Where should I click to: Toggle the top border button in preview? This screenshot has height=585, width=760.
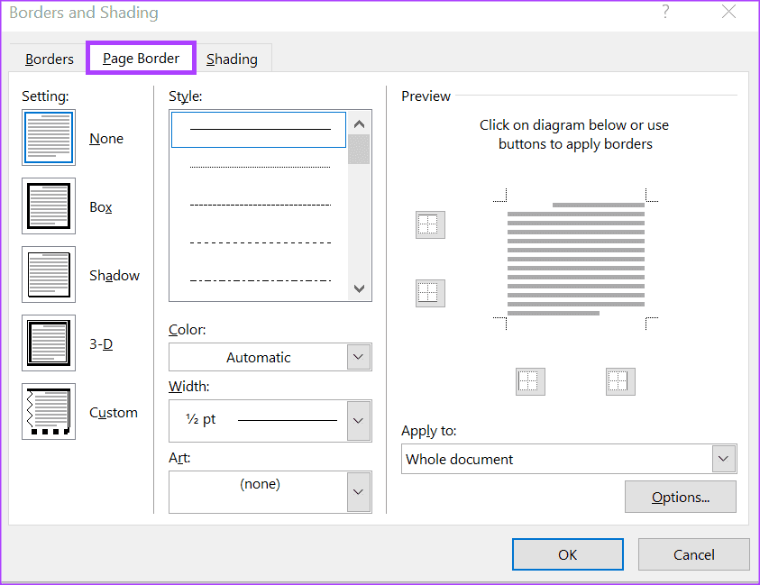(x=430, y=225)
